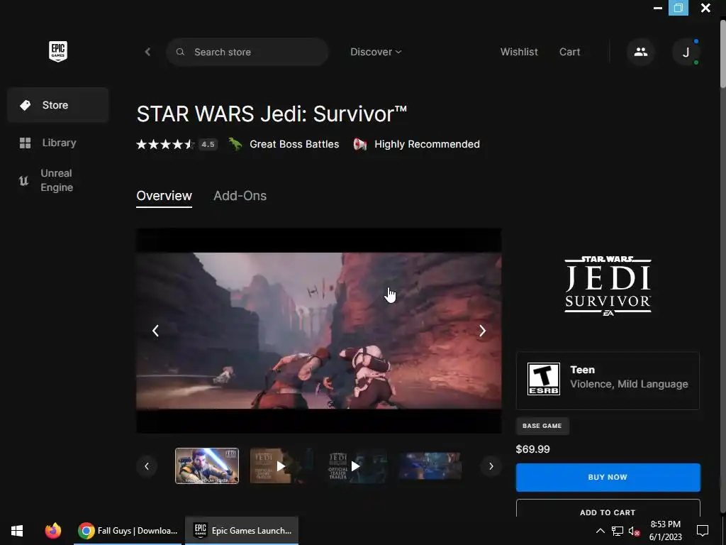Select the fourth blue screenshot thumbnail

430,466
